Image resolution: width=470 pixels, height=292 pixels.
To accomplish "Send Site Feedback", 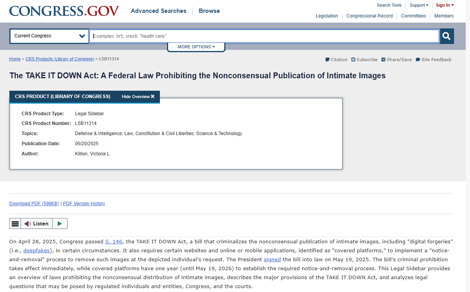I will pos(433,60).
